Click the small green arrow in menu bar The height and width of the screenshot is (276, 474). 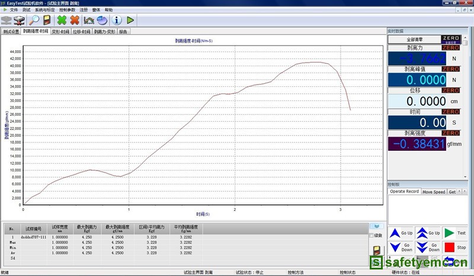(5, 9)
